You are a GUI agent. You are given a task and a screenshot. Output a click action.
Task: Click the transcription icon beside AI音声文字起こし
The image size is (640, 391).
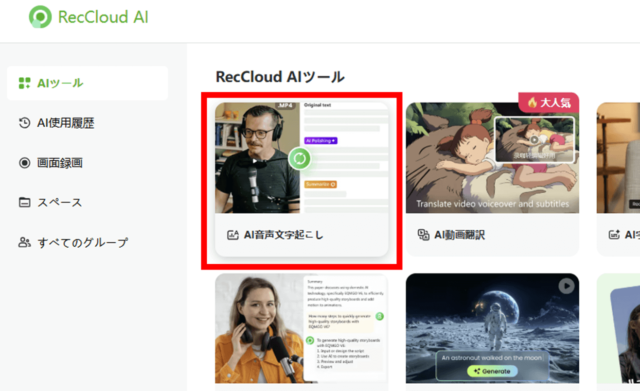[233, 235]
